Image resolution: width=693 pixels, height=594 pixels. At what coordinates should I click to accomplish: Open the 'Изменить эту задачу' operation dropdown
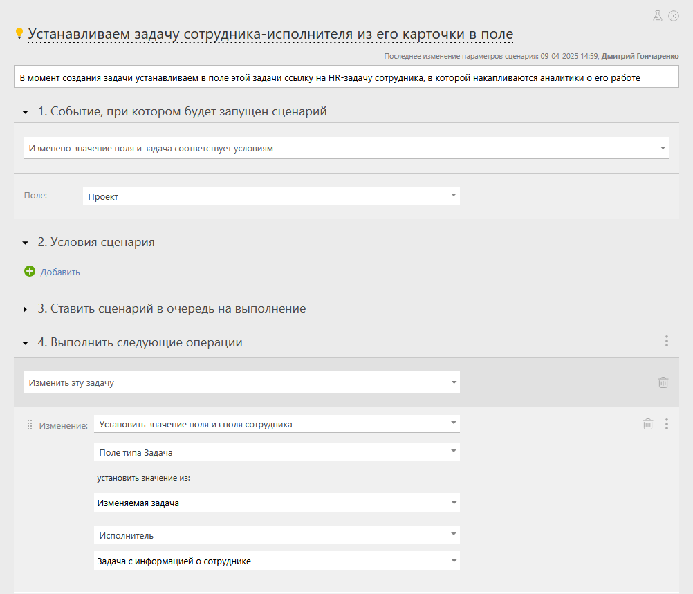click(x=242, y=382)
